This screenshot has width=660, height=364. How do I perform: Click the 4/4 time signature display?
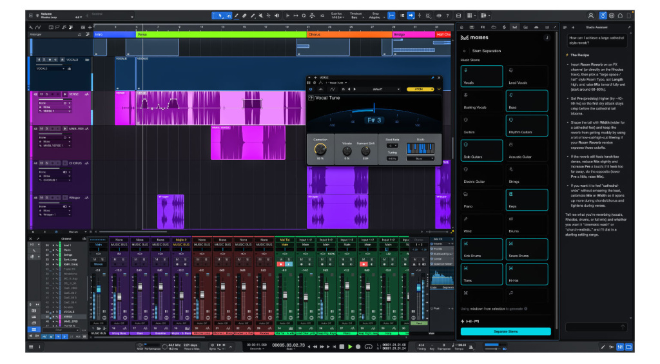click(x=421, y=345)
